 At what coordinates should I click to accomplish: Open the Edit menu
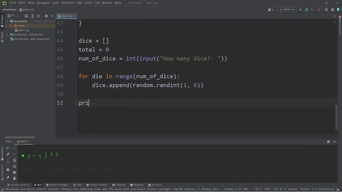[x=22, y=3]
